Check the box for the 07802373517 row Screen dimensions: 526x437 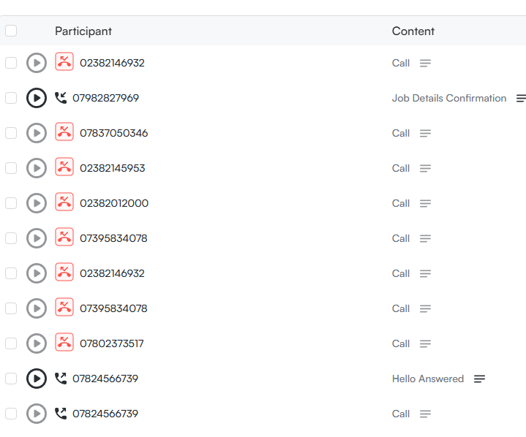tap(11, 343)
